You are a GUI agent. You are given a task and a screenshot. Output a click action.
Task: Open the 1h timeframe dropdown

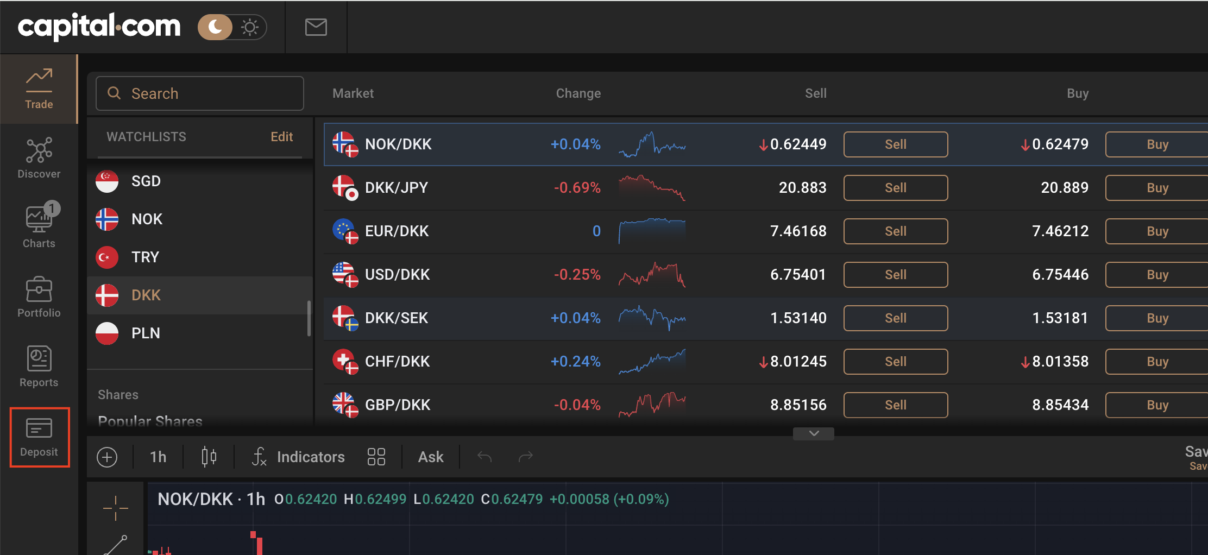click(x=158, y=457)
